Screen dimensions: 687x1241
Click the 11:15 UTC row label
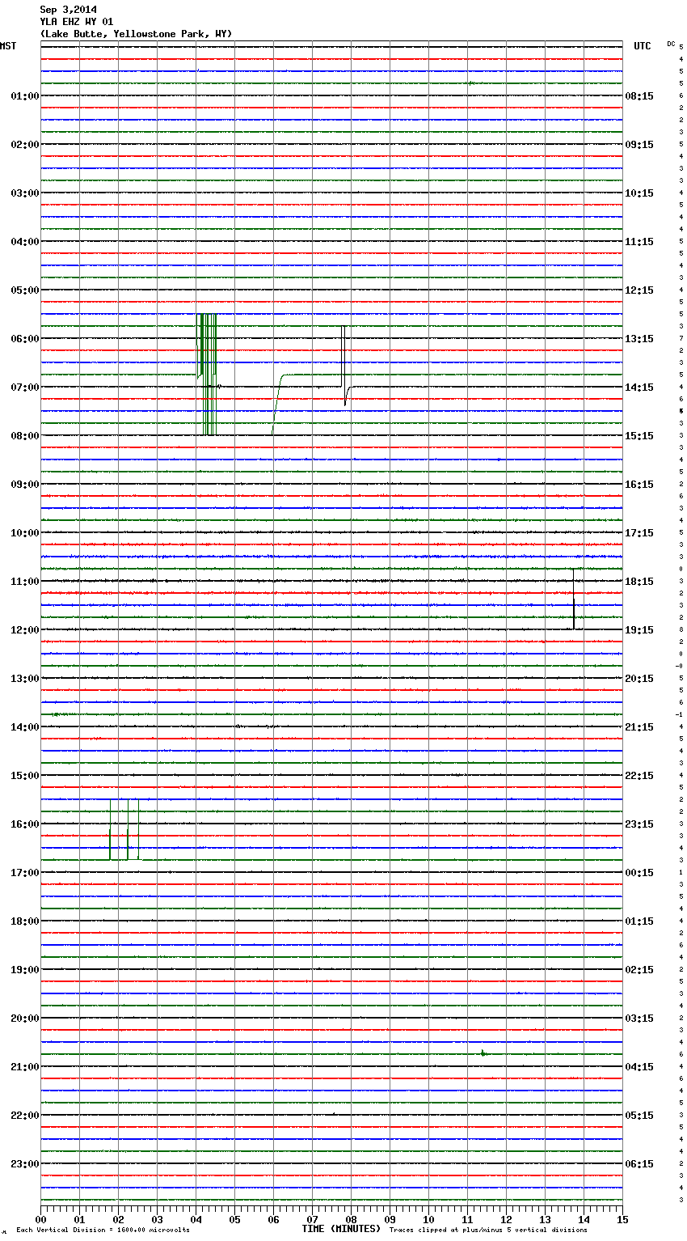[x=639, y=242]
